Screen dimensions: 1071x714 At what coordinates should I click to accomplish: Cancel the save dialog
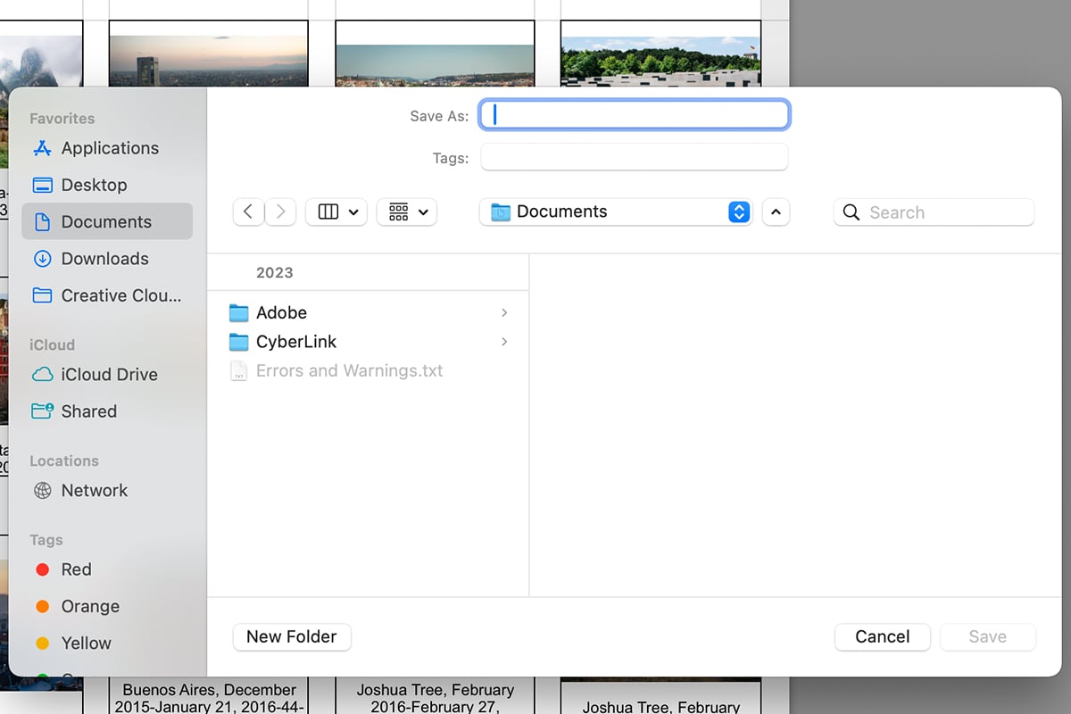pyautogui.click(x=882, y=636)
